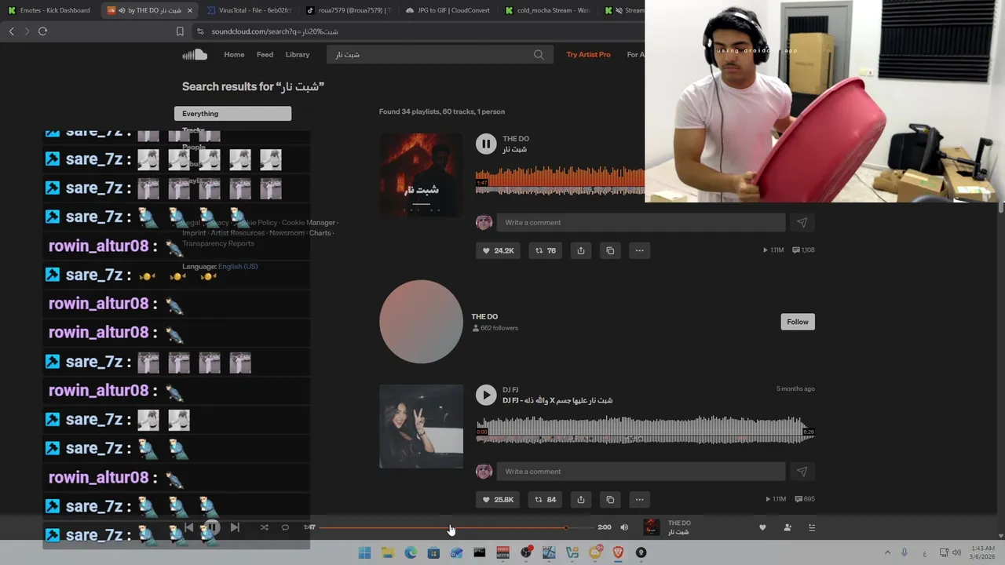Screen dimensions: 1005x565
Task: Reload the page
Action: [42, 31]
